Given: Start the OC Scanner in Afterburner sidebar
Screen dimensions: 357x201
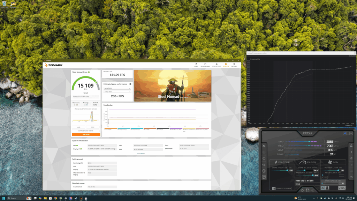Looking at the screenshot, I should 264,165.
